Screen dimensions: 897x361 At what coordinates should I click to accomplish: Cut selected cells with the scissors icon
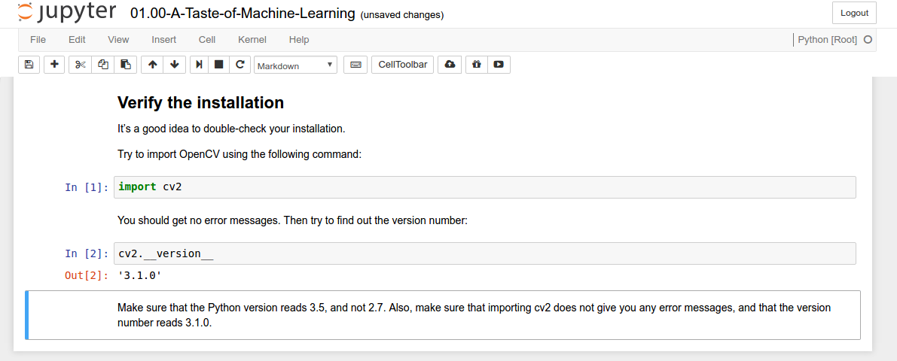[x=81, y=65]
